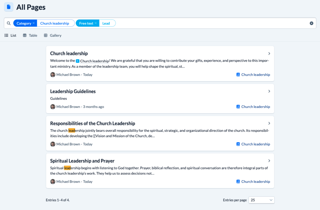Edit the Church leadership category value chip
The image size is (320, 210).
pos(55,23)
